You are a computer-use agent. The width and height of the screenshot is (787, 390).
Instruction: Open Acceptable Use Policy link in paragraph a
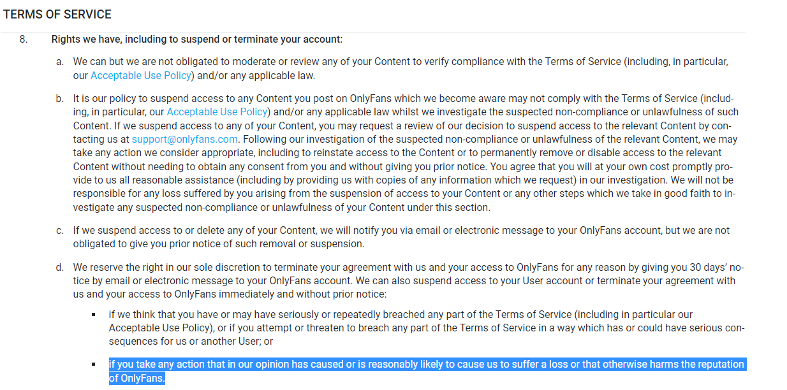click(141, 75)
